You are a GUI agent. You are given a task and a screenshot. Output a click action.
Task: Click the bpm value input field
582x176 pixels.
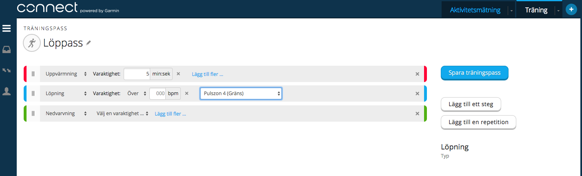(158, 94)
